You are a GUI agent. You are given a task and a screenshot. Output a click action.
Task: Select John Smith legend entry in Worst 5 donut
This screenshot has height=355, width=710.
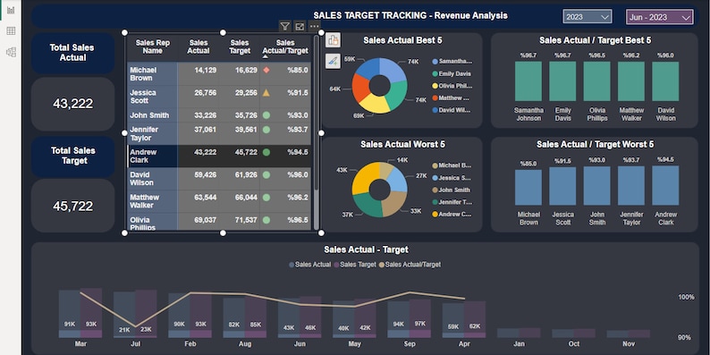pos(452,190)
